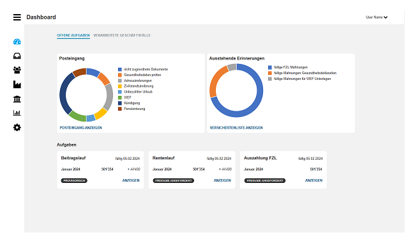415x243 pixels.
Task: Click '+ 44'400' on the Beitragslauf card
Action: (x=134, y=169)
